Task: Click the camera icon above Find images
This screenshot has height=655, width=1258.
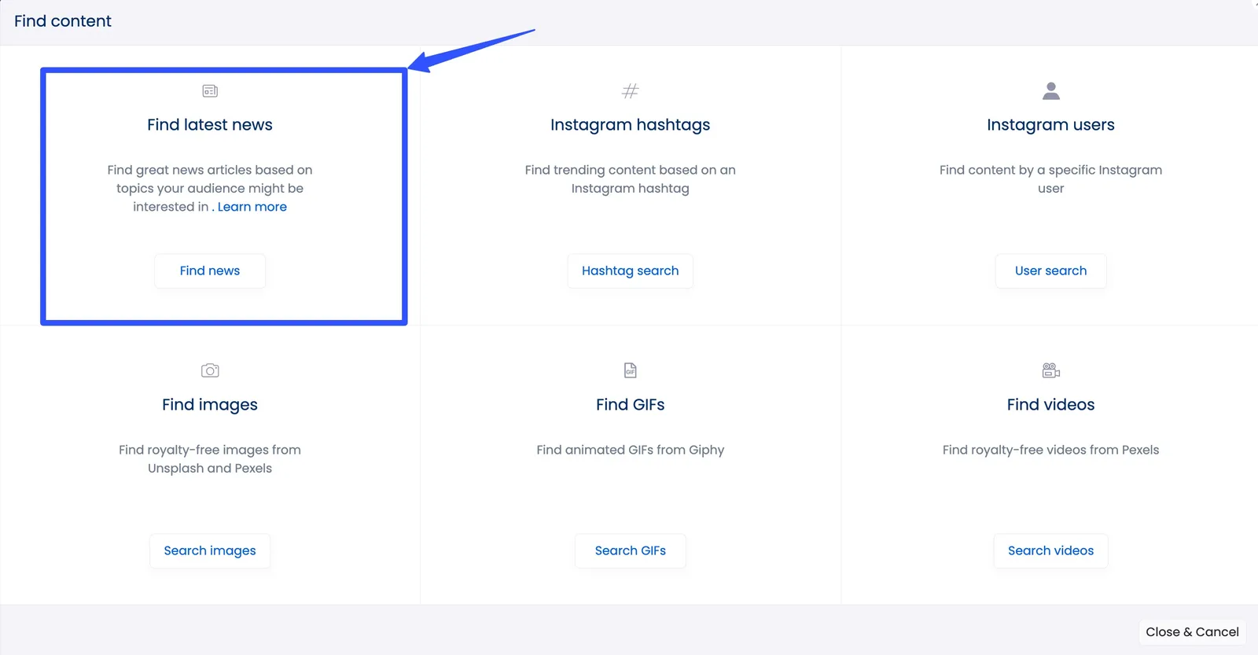Action: coord(209,370)
